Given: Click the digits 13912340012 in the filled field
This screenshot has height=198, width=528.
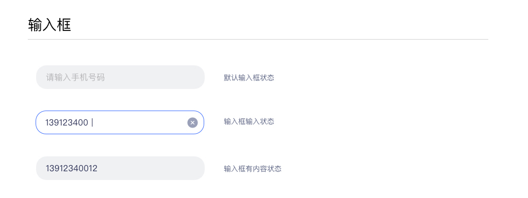Looking at the screenshot, I should (72, 169).
